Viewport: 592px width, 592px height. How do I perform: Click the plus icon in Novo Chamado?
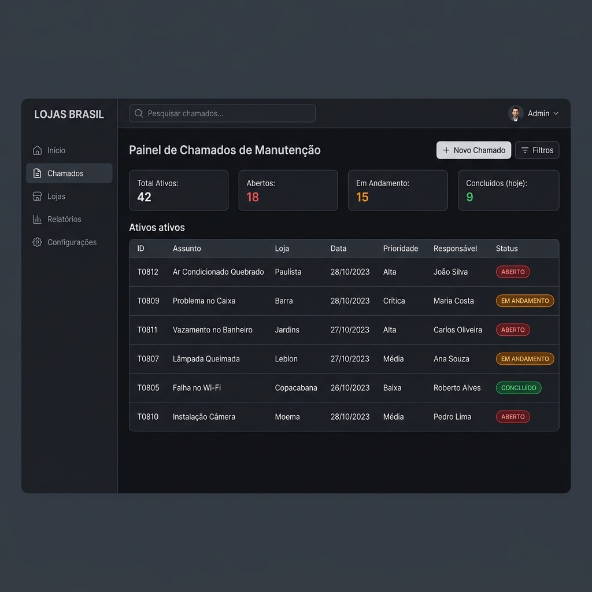[x=446, y=150]
